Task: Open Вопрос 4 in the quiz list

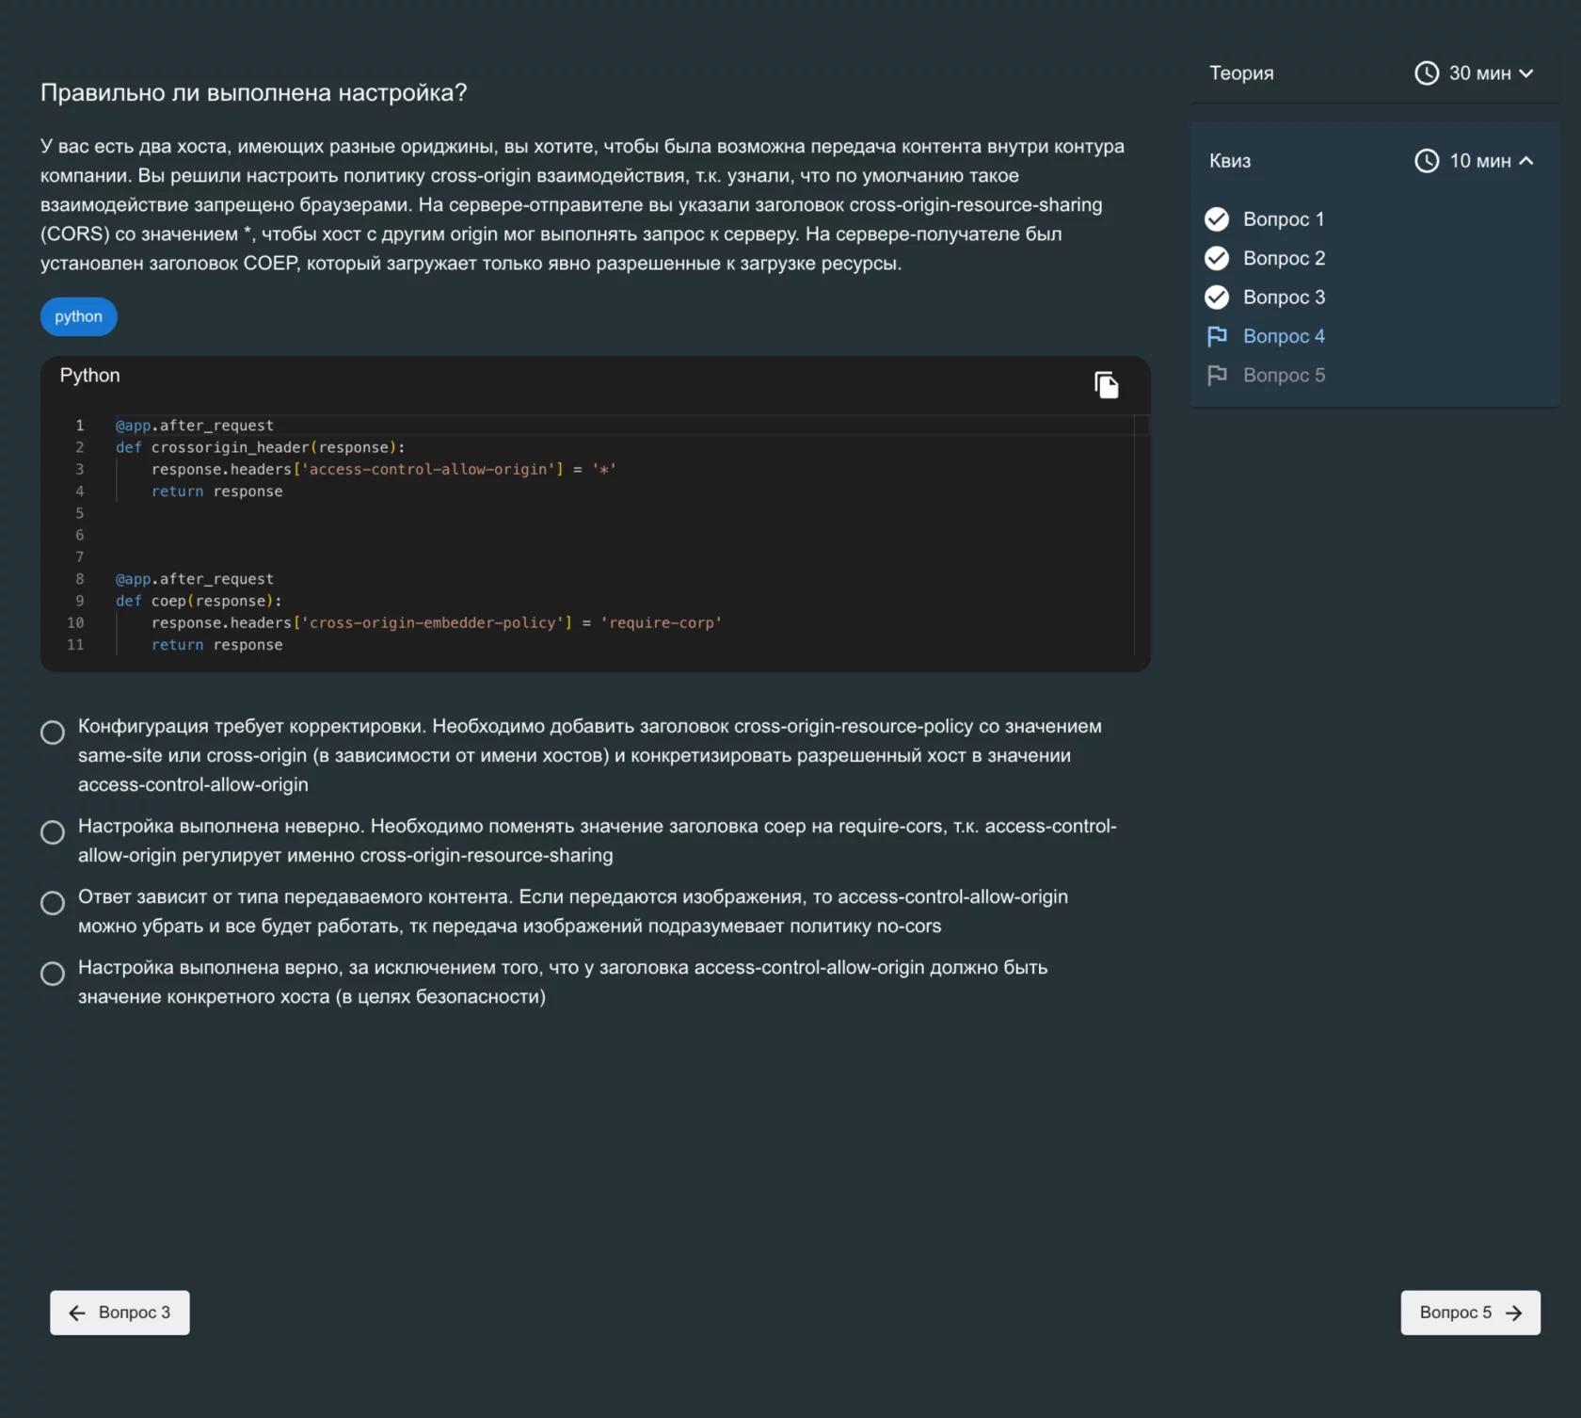Action: 1284,336
